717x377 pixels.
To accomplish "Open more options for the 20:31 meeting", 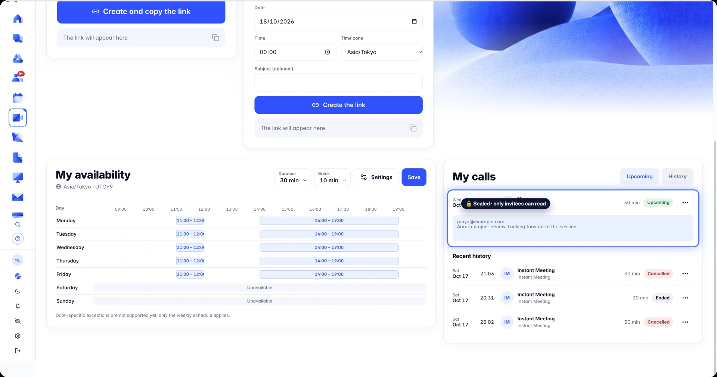I will click(685, 298).
